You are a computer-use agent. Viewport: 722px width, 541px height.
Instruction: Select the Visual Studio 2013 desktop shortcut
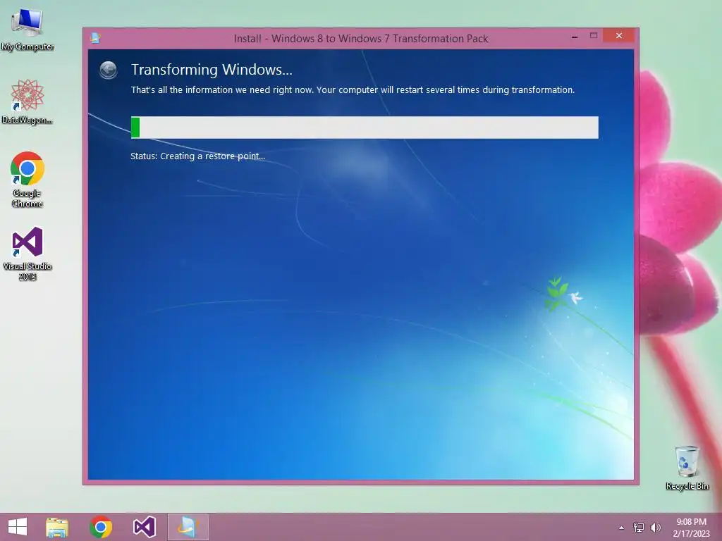pyautogui.click(x=27, y=253)
